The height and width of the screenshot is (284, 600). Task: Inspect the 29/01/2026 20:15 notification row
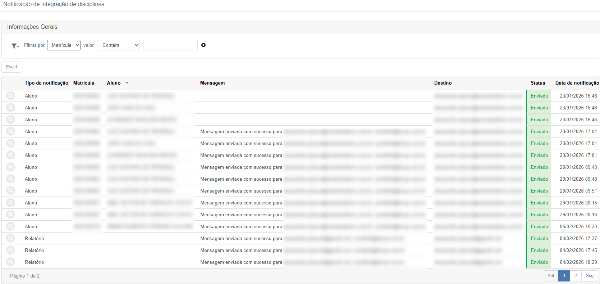click(11, 203)
